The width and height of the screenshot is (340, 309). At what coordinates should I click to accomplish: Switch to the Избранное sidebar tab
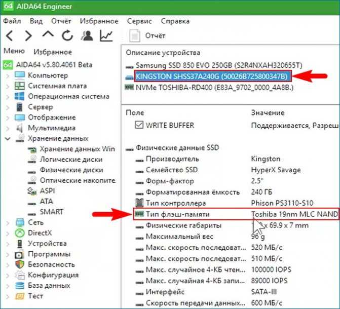click(53, 52)
